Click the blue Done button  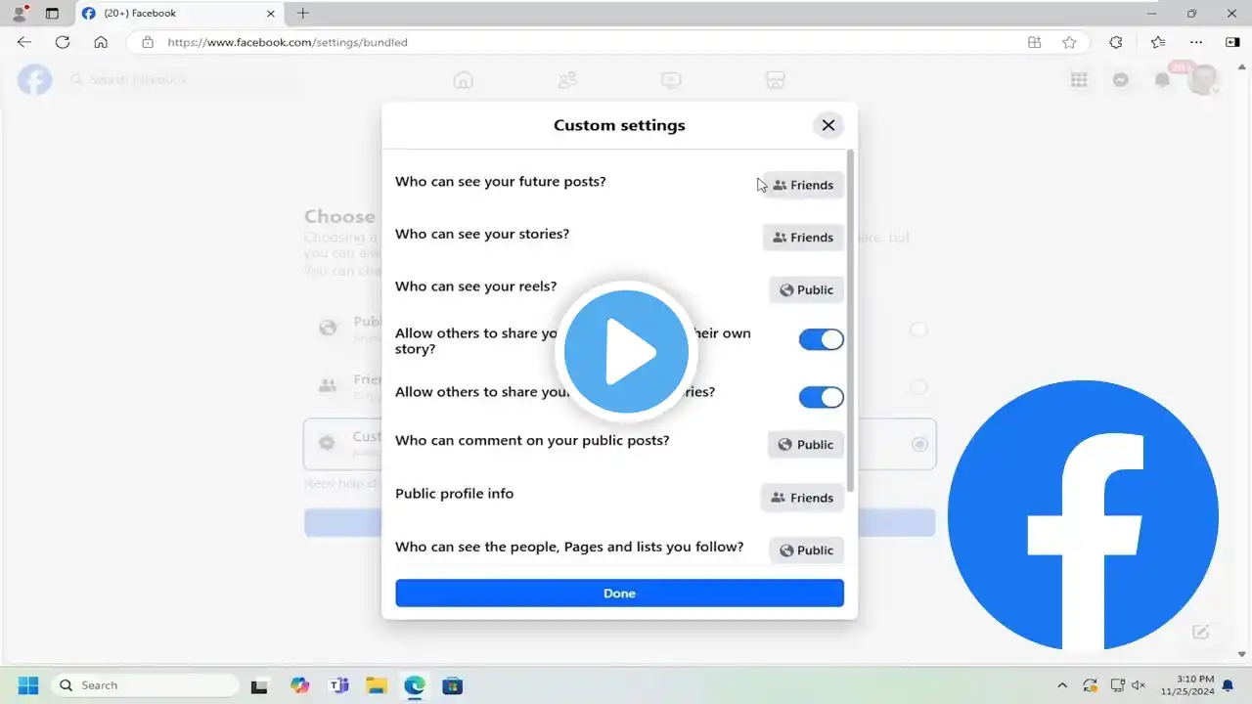click(619, 593)
